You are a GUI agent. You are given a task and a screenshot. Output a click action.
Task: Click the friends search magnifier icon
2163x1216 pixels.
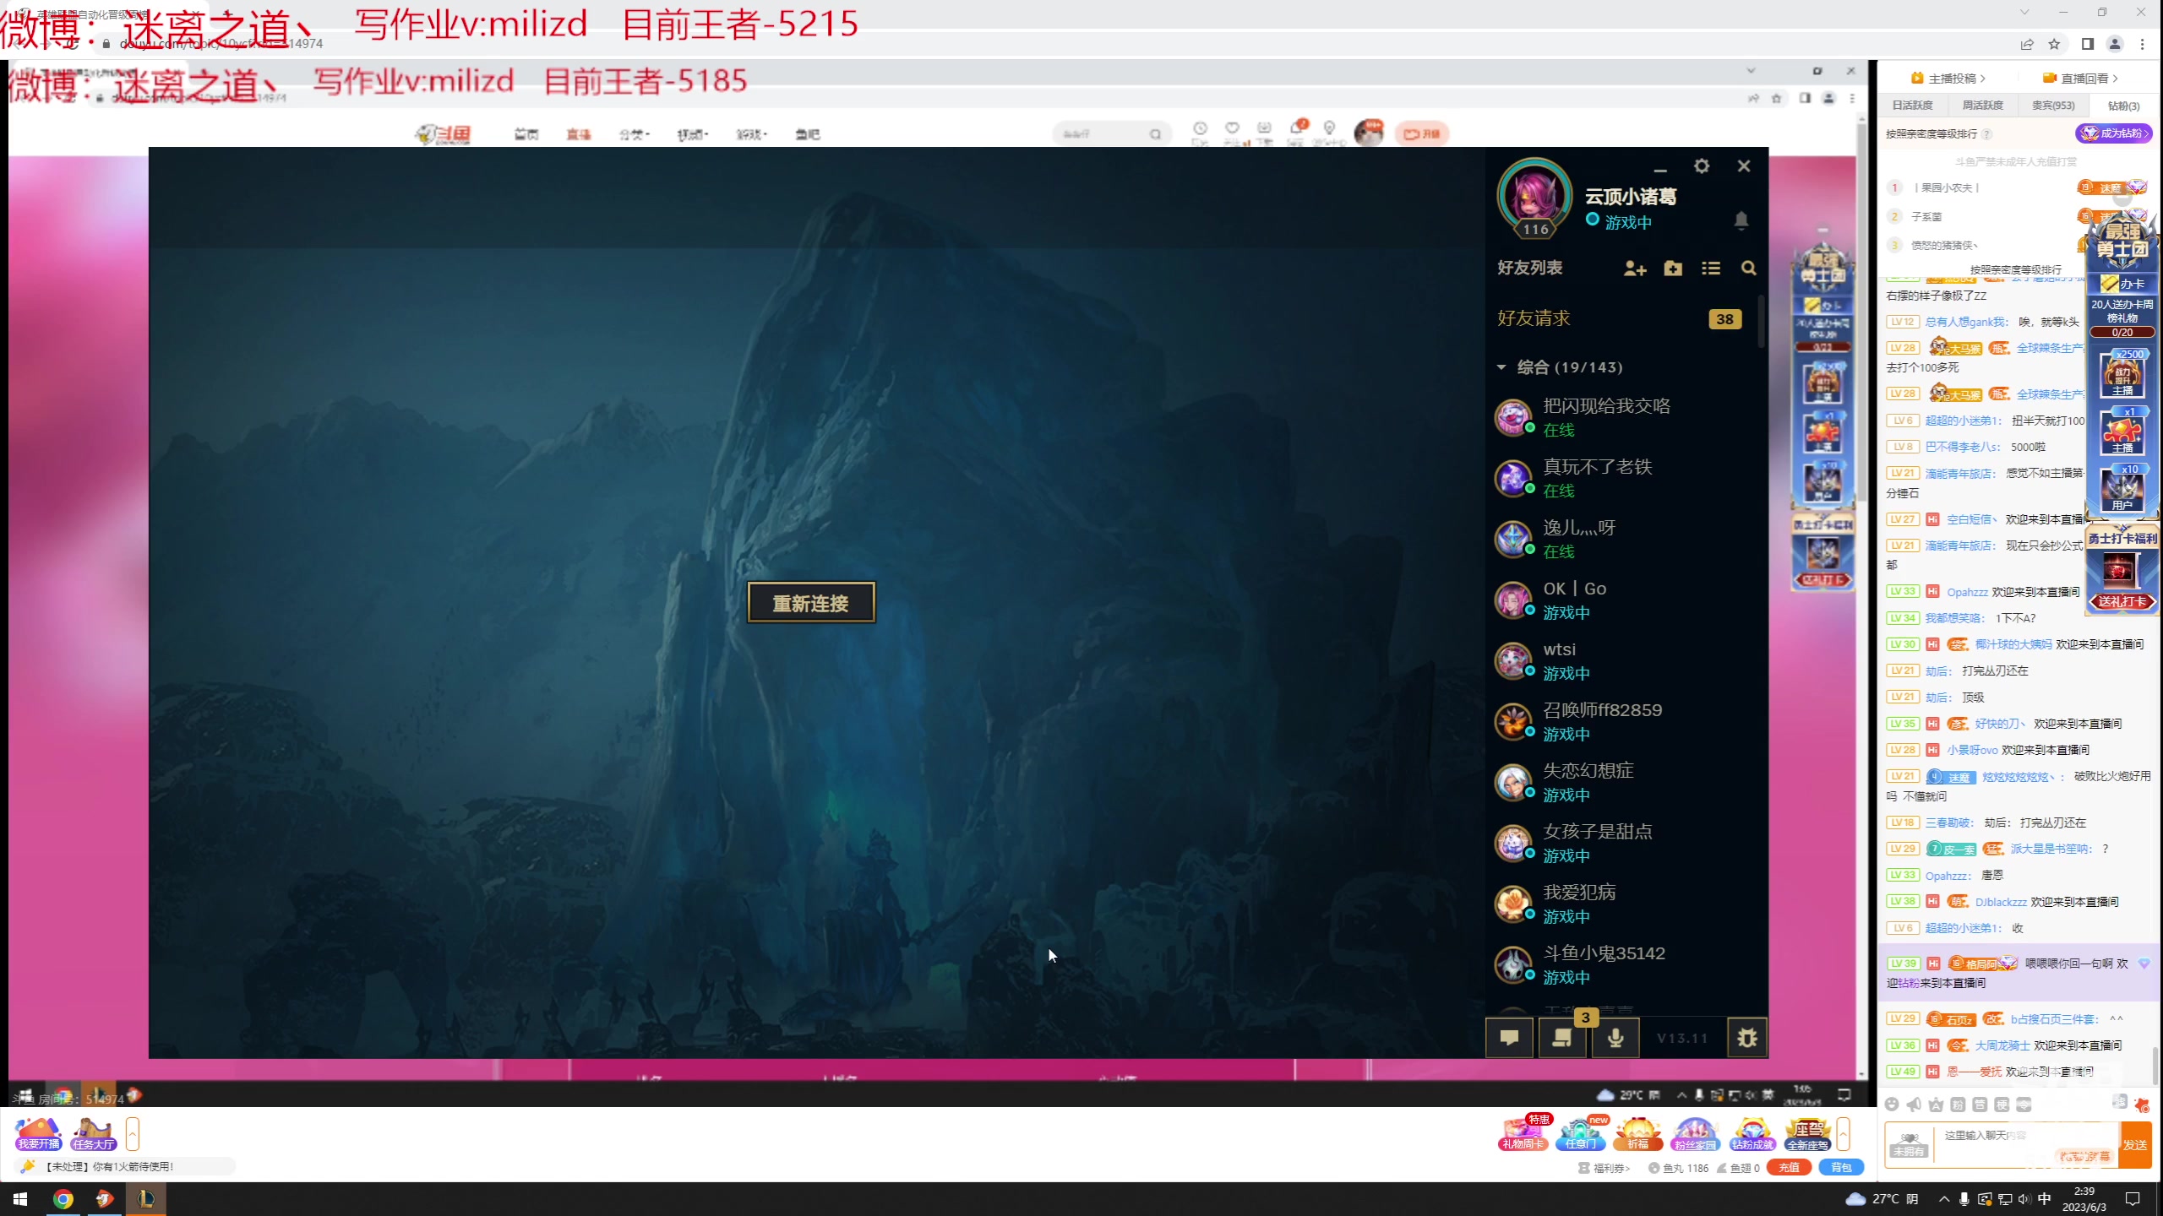click(1748, 269)
